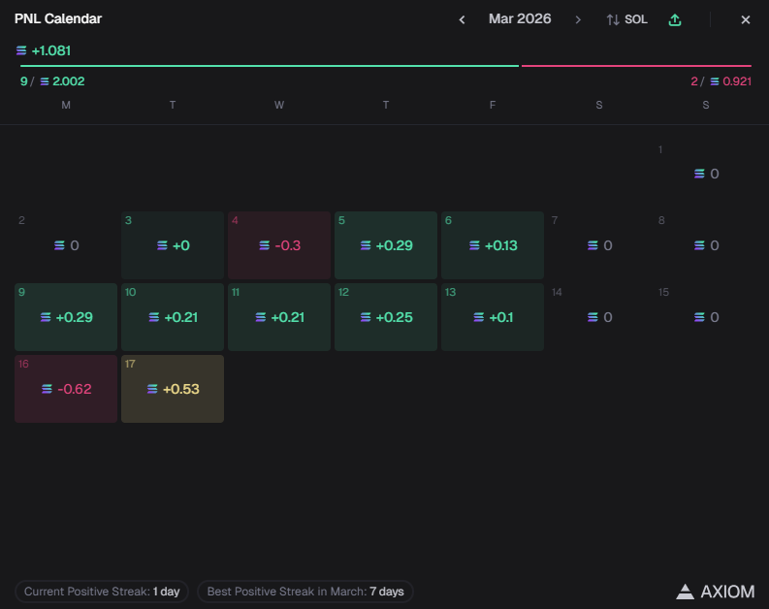Open day 1 with value 0
Screen dimensions: 769x609
[x=706, y=174]
